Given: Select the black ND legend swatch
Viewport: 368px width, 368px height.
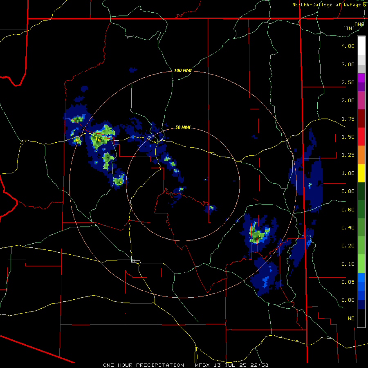Looking at the screenshot, I should [361, 318].
